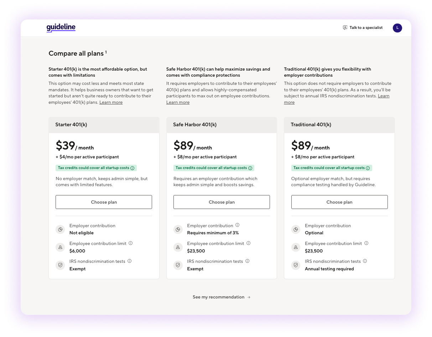Open Learn more link for Traditional 401(k)
This screenshot has width=432, height=337.
[383, 96]
